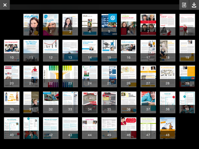Open page 33 thumbnail
This screenshot has width=199, height=149.
tap(70, 102)
